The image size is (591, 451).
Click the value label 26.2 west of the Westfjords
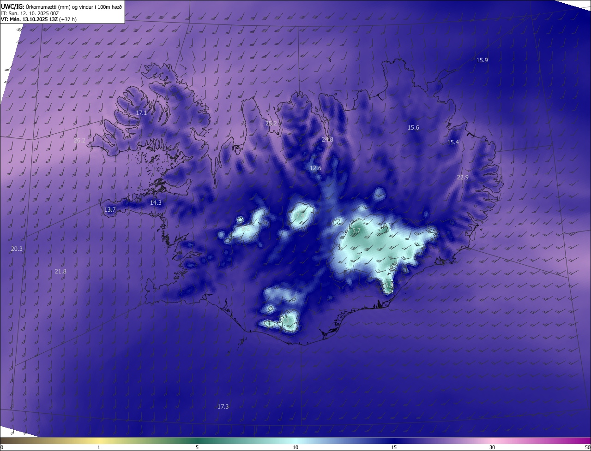[x=79, y=141]
